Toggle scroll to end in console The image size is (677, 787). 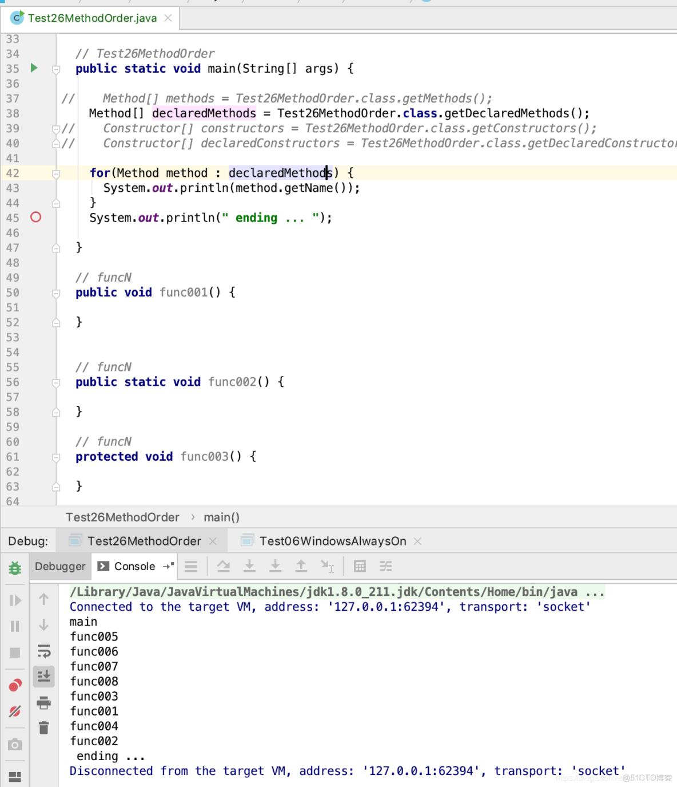point(44,676)
